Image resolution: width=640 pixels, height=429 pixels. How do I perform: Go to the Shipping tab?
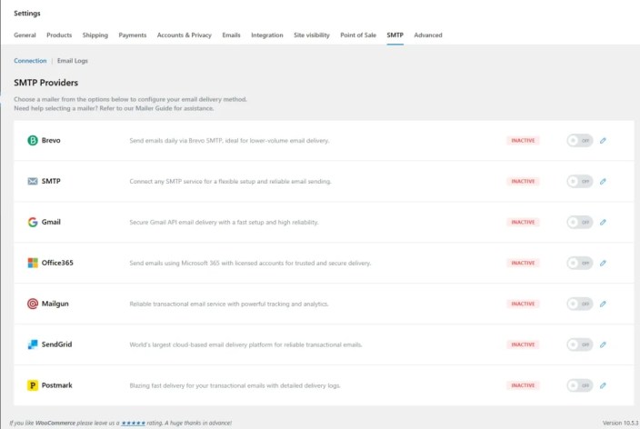point(95,35)
